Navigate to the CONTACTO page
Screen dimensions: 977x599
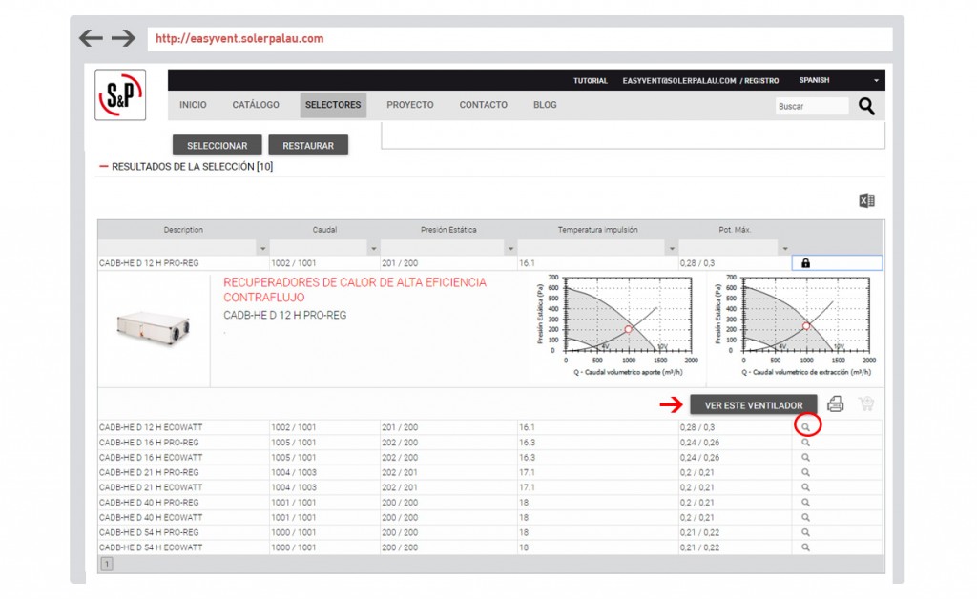(x=484, y=105)
